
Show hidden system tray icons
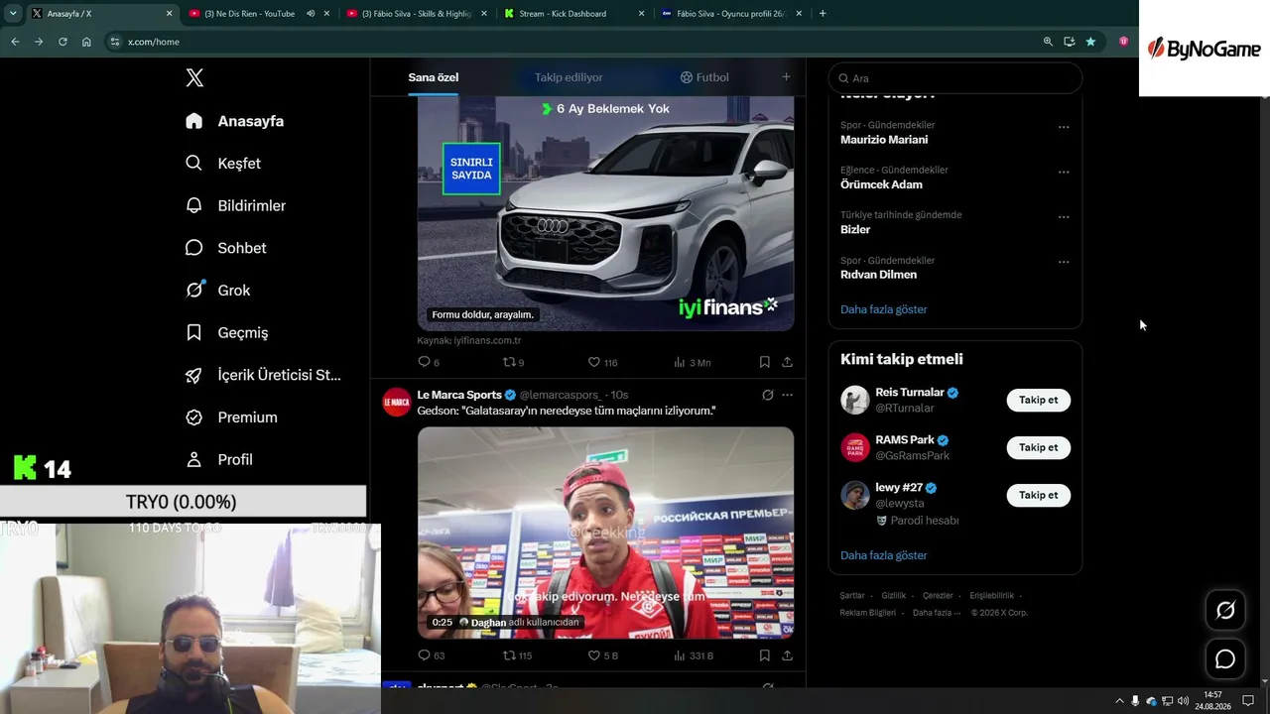pyautogui.click(x=1119, y=701)
